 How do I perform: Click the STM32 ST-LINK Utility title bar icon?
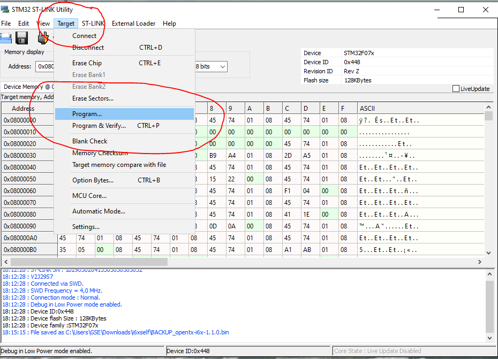click(6, 9)
